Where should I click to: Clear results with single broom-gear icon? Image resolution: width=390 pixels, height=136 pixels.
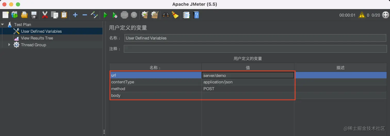pyautogui.click(x=145, y=15)
